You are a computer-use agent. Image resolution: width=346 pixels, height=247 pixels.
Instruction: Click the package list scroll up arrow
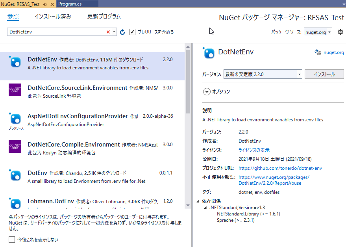click(x=188, y=46)
